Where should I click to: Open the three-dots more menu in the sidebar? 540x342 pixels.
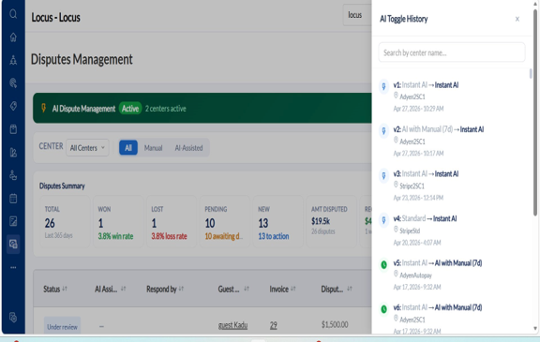tap(13, 267)
